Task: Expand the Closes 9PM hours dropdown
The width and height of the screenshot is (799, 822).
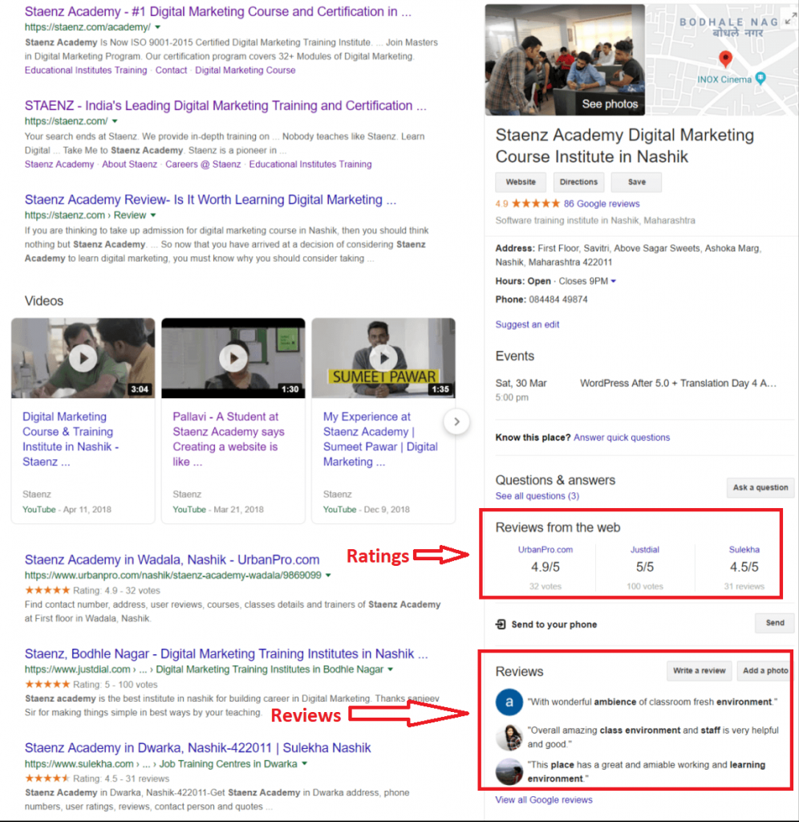Action: pos(614,282)
